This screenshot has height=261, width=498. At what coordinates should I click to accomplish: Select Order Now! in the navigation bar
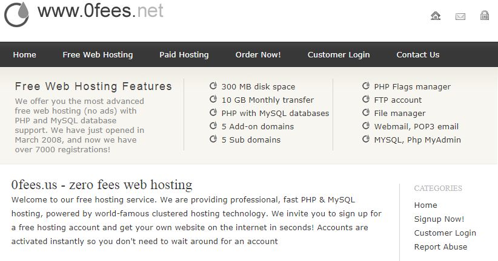coord(258,54)
